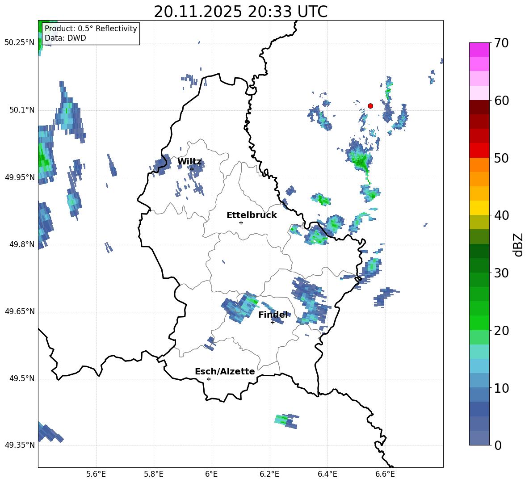Click the 20 tick on the colorbar

click(501, 331)
